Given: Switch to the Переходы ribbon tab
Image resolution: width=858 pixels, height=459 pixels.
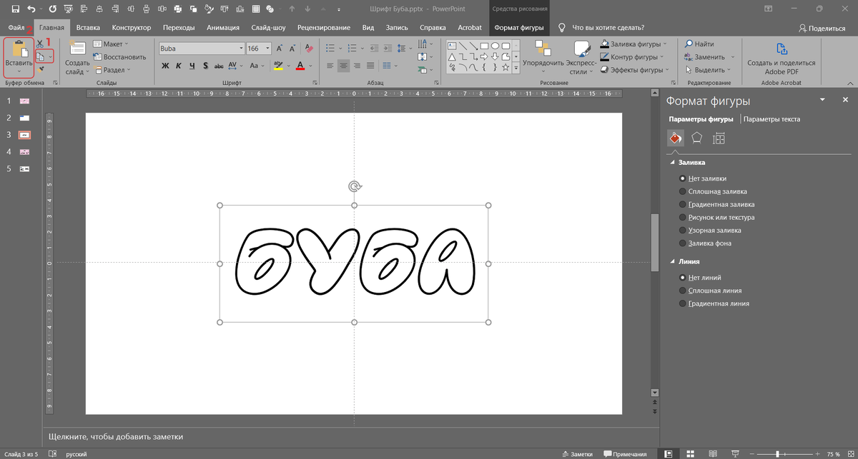Looking at the screenshot, I should [179, 28].
